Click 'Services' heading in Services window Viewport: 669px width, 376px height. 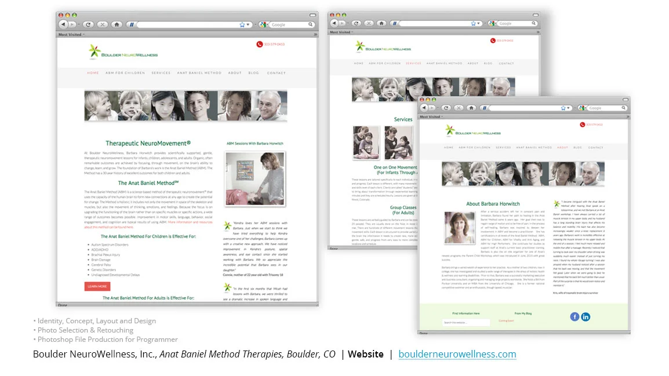(403, 119)
